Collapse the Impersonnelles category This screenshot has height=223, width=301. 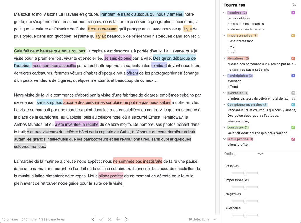tap(224, 36)
